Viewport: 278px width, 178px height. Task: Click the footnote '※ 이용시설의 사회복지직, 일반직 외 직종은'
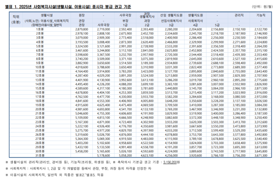(55, 175)
